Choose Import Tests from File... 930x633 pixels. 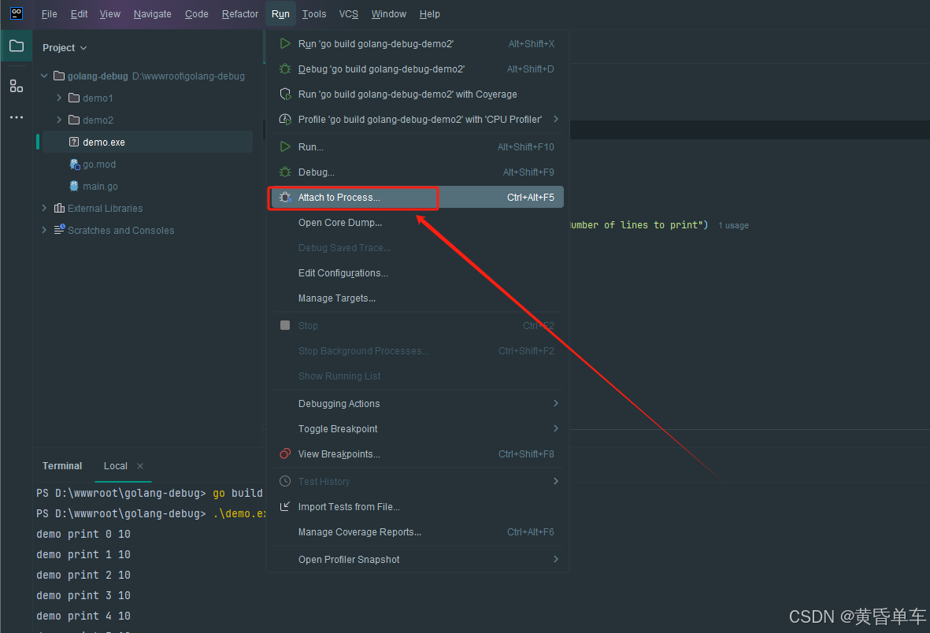point(418,507)
